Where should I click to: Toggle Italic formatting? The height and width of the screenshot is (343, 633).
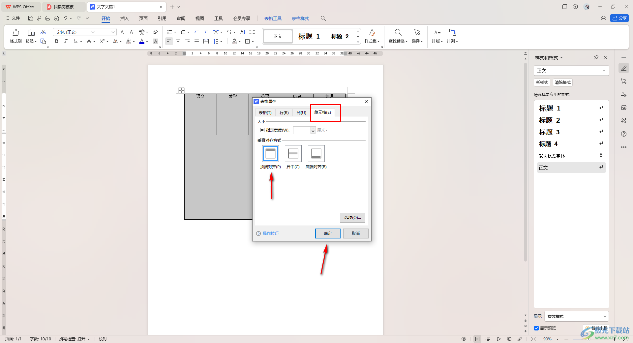coord(66,41)
